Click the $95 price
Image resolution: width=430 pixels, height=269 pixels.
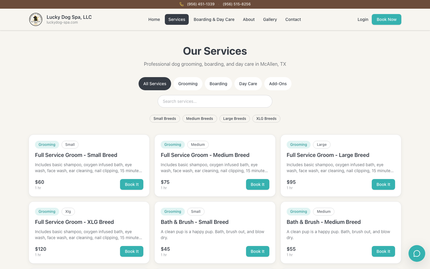pos(291,182)
